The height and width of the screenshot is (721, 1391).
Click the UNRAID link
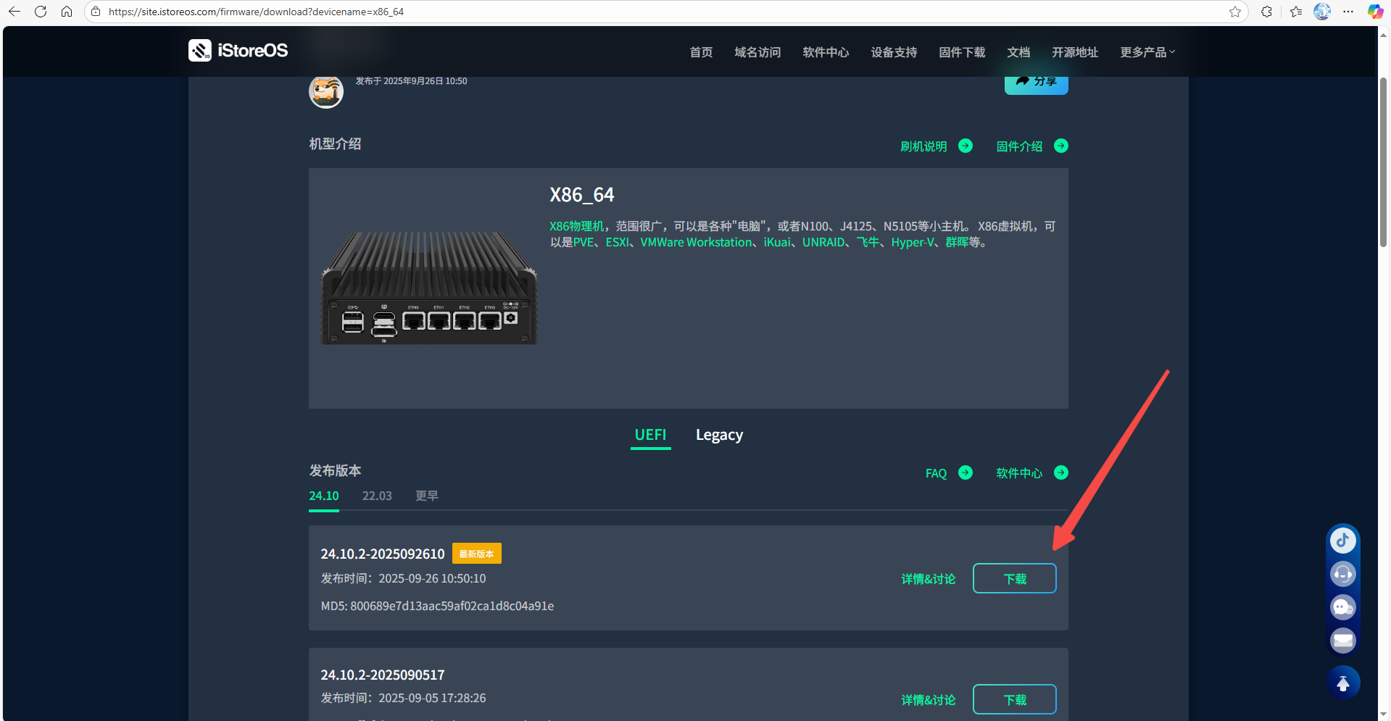tap(823, 242)
